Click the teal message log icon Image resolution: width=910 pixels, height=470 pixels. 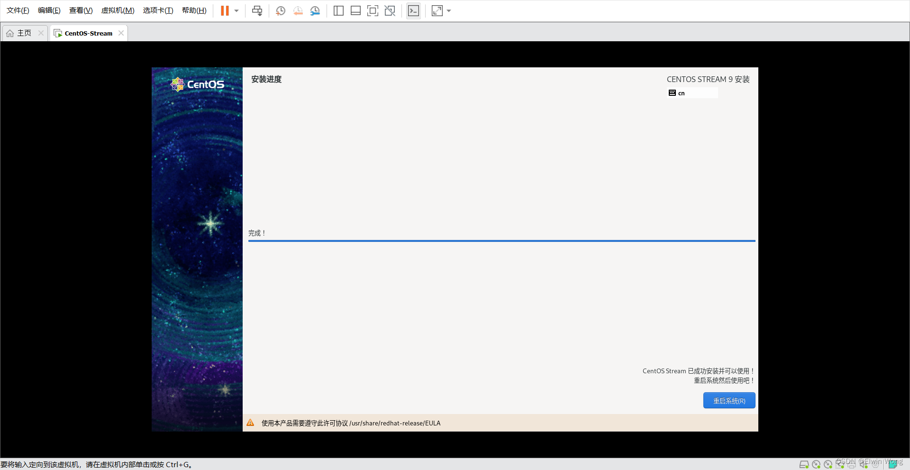[893, 464]
